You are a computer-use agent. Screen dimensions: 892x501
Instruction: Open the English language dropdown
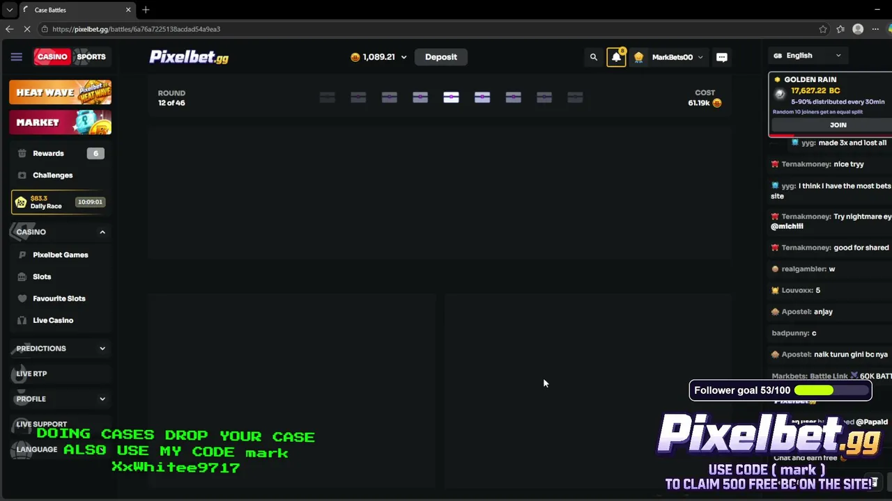[x=807, y=56]
